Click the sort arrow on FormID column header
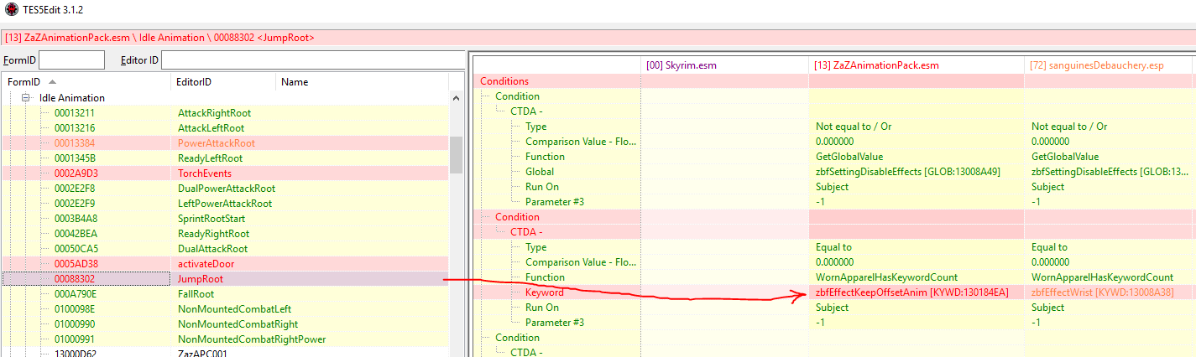The width and height of the screenshot is (1196, 357). (x=52, y=82)
